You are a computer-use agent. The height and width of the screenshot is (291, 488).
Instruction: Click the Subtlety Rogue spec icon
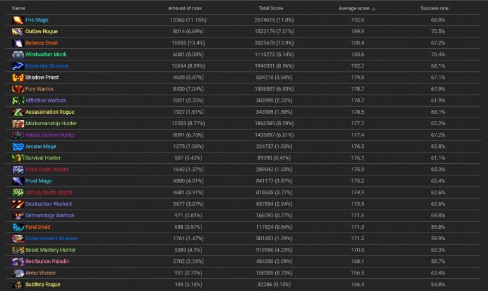(x=18, y=285)
